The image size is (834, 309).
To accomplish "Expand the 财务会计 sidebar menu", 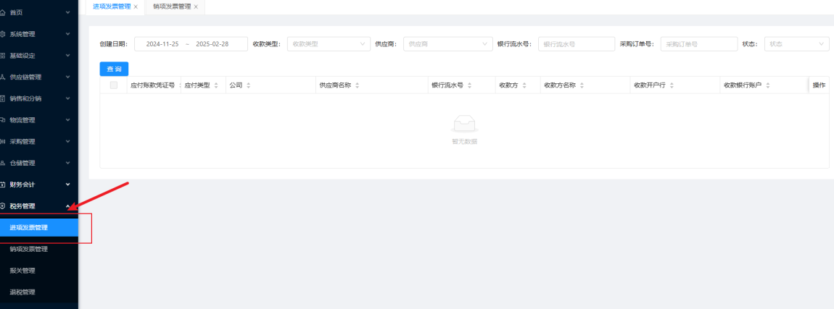I will pos(38,185).
